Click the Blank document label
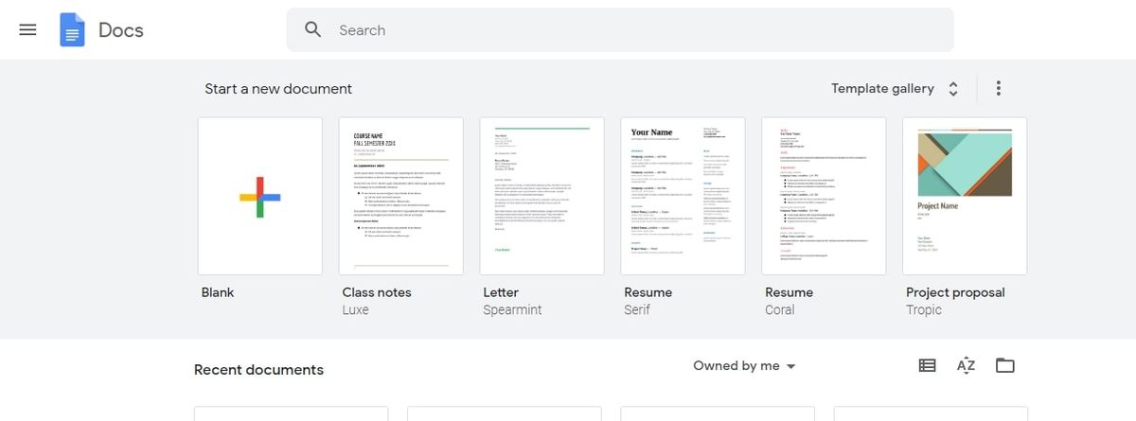The image size is (1136, 421). pos(218,292)
